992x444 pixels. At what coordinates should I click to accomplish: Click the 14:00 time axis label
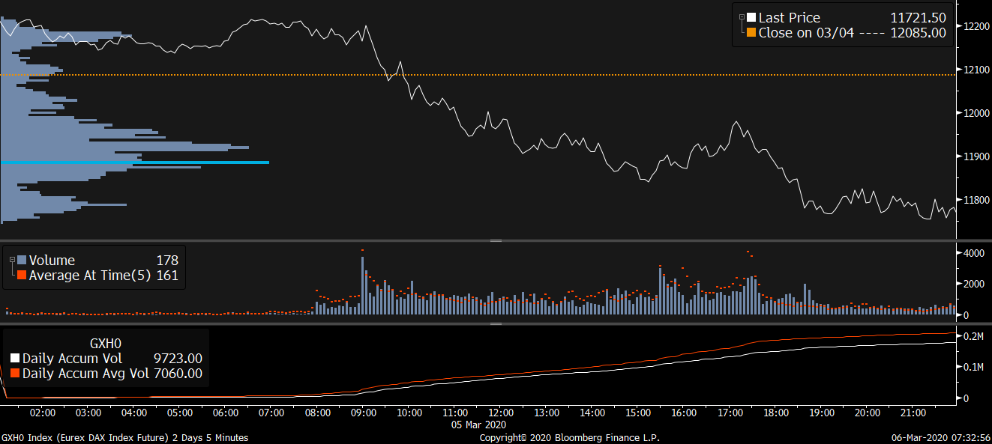pyautogui.click(x=592, y=413)
